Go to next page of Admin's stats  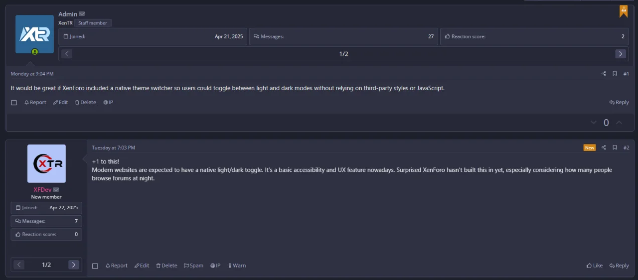tap(621, 54)
